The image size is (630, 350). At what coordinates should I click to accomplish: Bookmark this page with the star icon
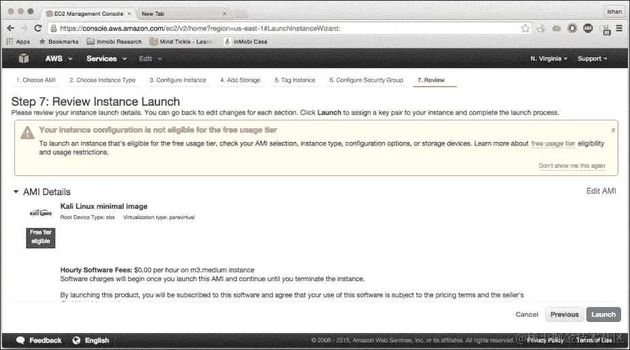click(x=525, y=28)
